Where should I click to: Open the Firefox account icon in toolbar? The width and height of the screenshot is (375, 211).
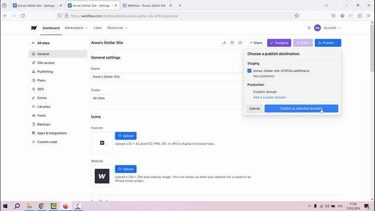coord(342,16)
